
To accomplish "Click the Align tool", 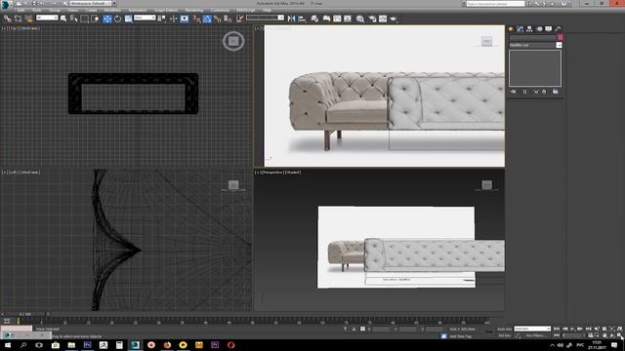I will (x=302, y=19).
